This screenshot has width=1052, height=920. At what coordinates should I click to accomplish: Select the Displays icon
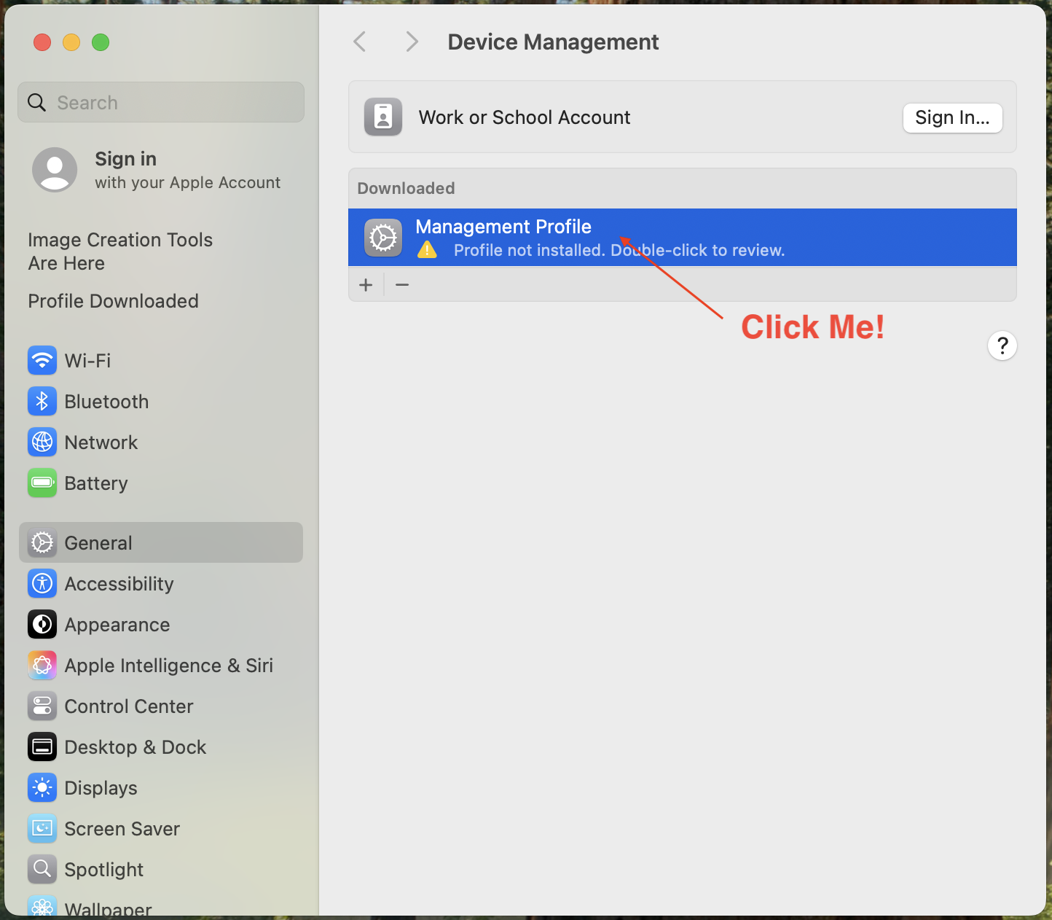pos(42,787)
